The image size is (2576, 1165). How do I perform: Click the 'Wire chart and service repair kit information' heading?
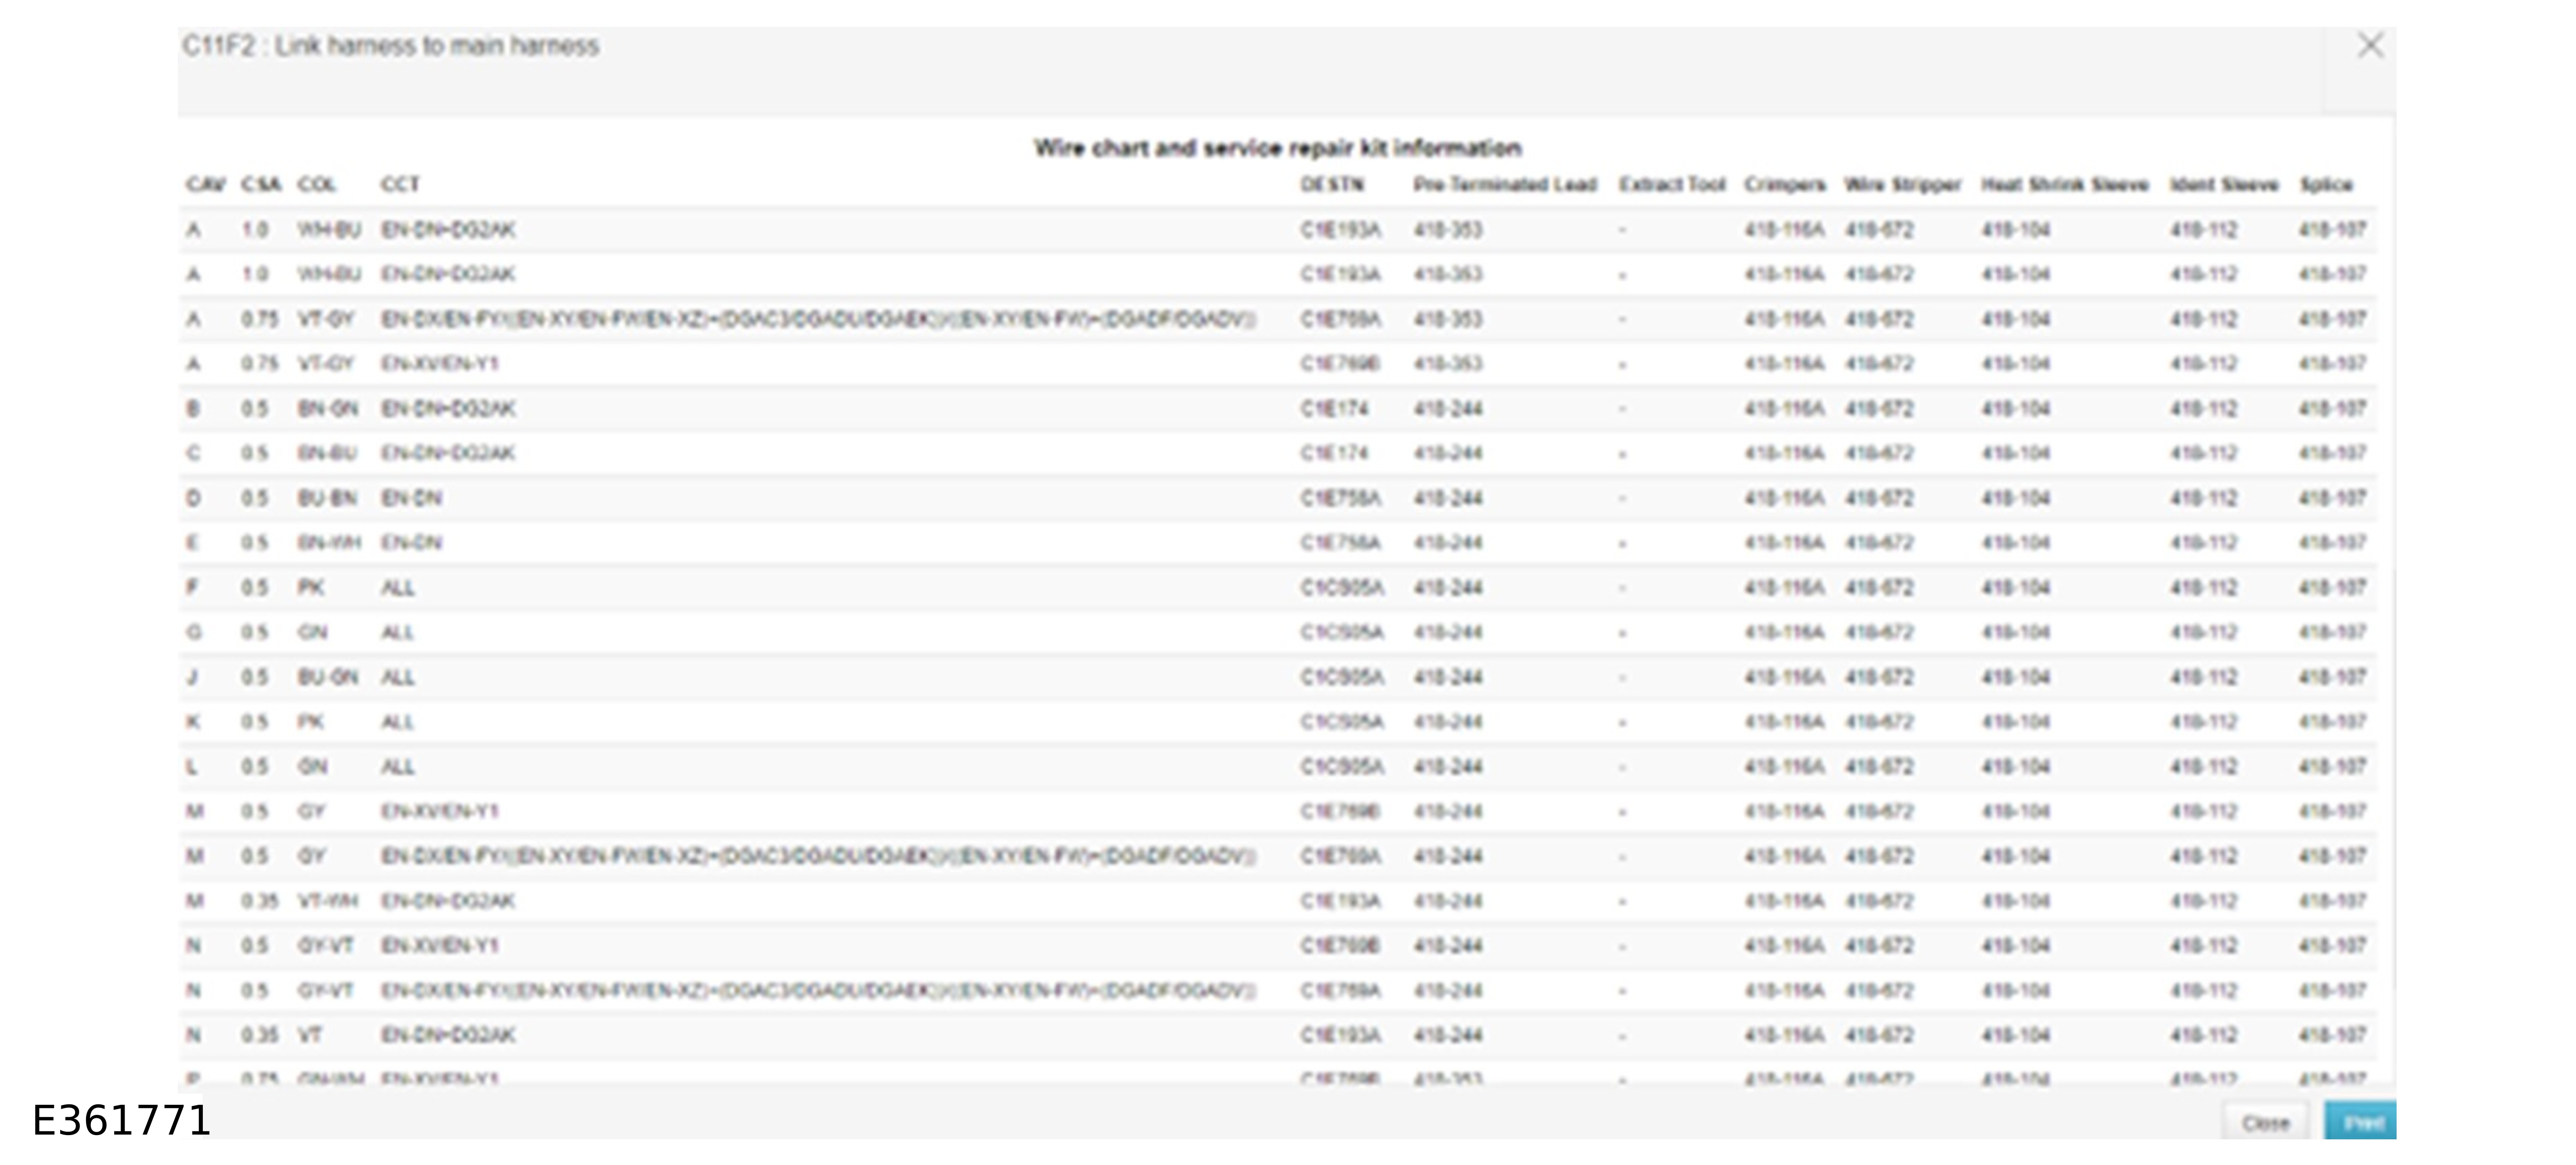(1278, 148)
